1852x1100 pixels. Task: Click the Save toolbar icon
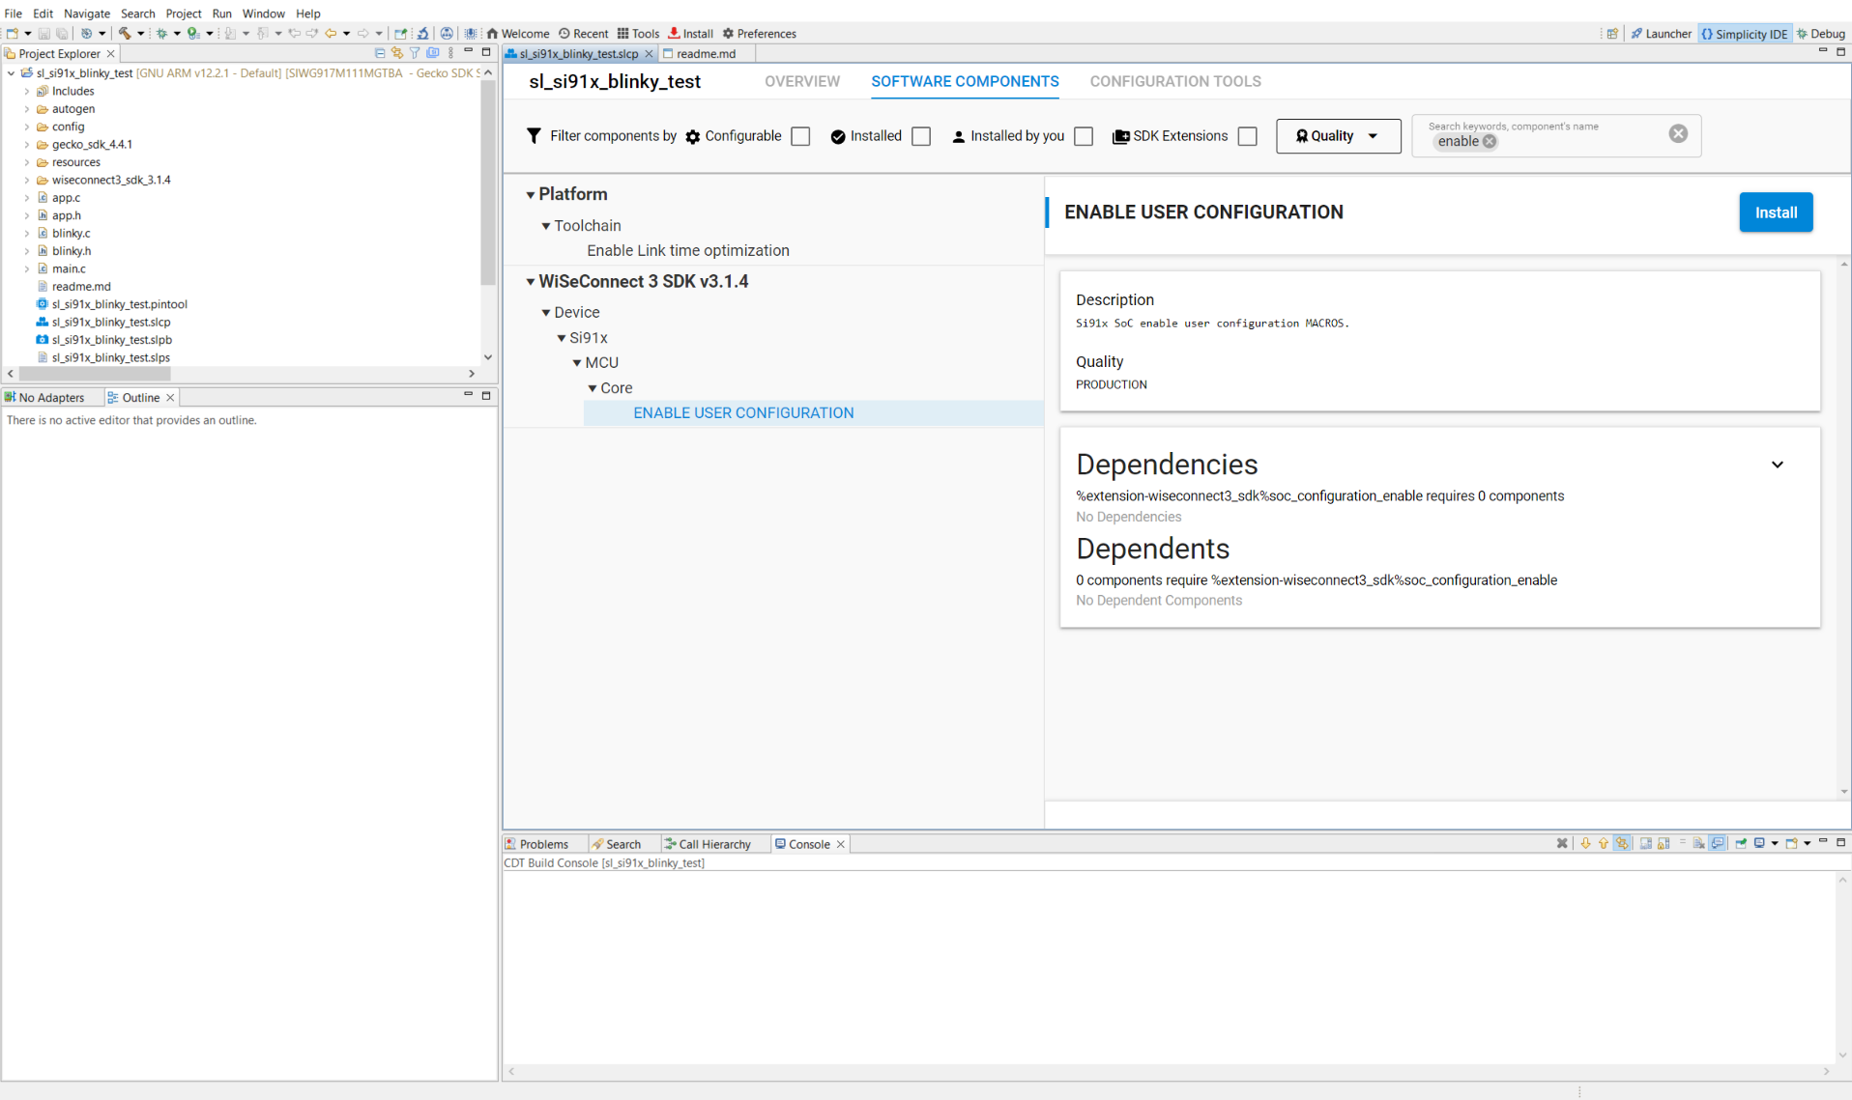click(x=43, y=33)
